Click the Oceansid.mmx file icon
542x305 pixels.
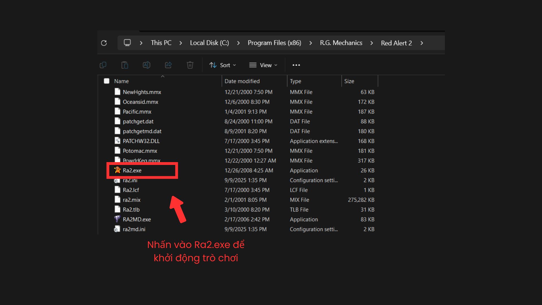(117, 101)
